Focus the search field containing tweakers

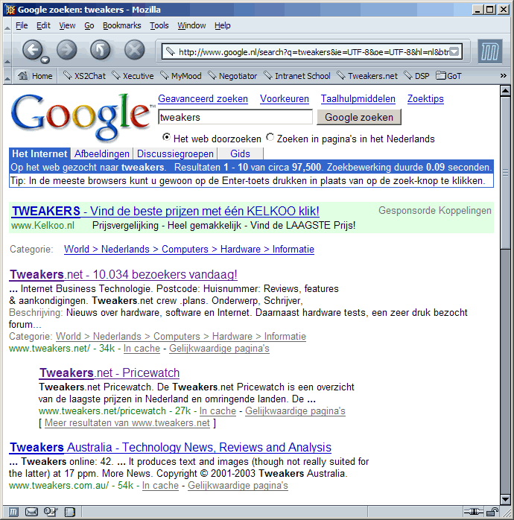coord(235,117)
